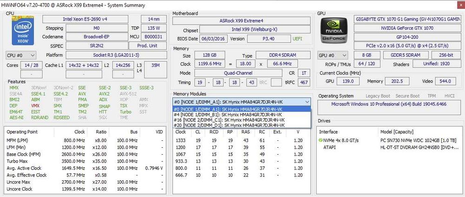
Task: Select module #16 NODE 2/DIMM_C1
Action: click(x=241, y=120)
